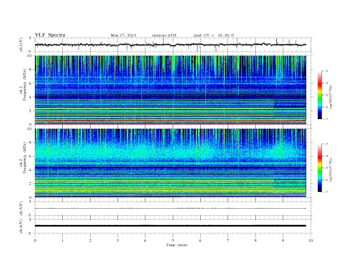The image size is (350, 270).
Task: Click the 'station=ATH' label
Action: (x=164, y=35)
